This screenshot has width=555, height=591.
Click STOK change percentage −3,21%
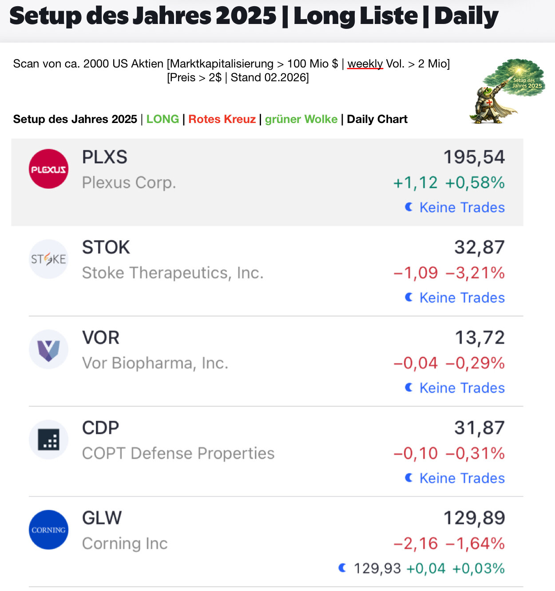click(x=475, y=273)
